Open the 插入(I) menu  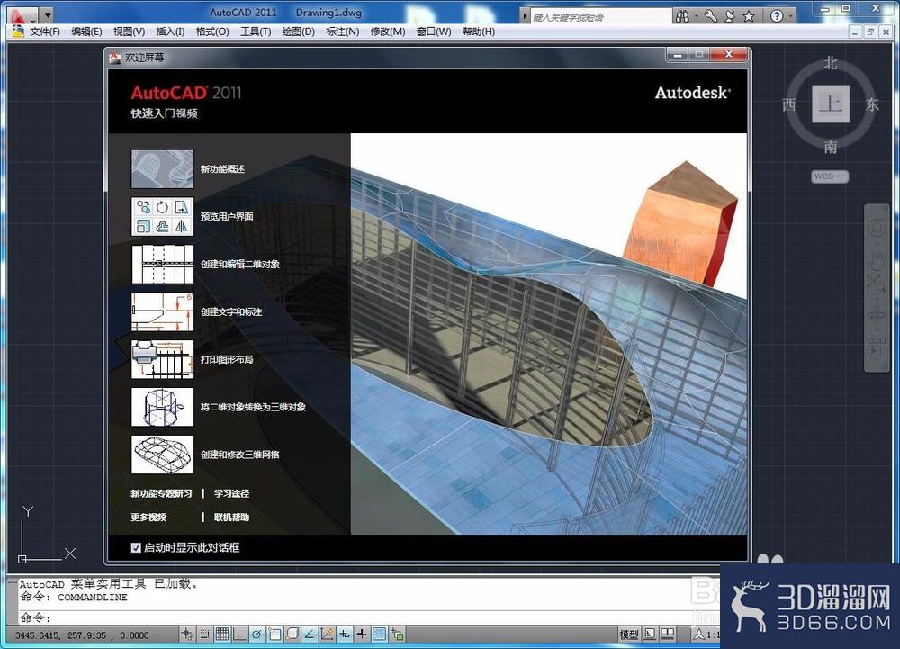pyautogui.click(x=170, y=32)
